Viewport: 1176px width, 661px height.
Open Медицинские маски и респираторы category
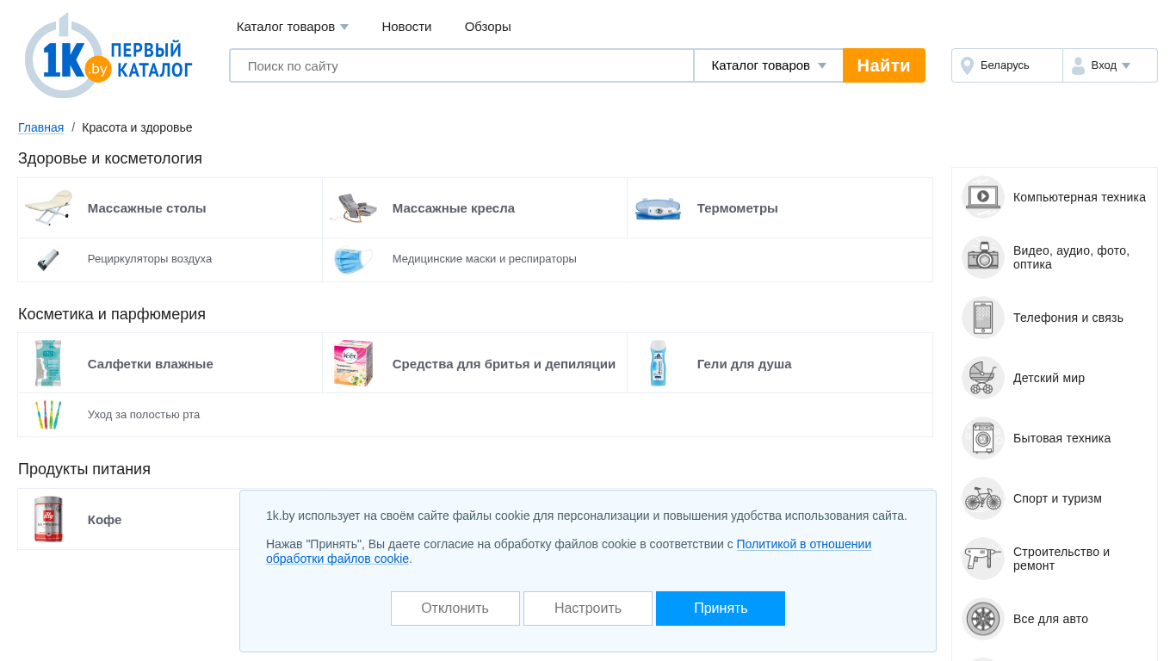point(485,259)
